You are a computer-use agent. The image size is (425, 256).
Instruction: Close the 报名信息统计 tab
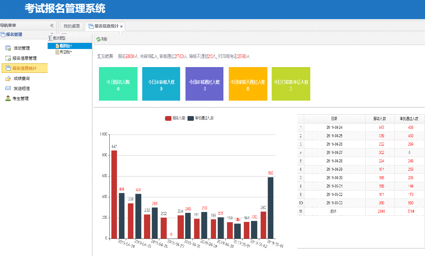tap(121, 27)
